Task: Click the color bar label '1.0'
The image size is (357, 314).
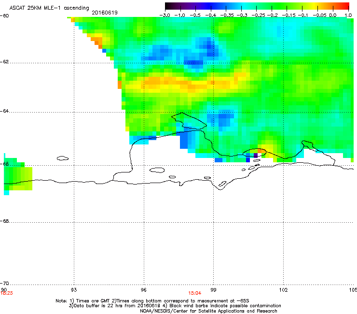Action: [348, 15]
